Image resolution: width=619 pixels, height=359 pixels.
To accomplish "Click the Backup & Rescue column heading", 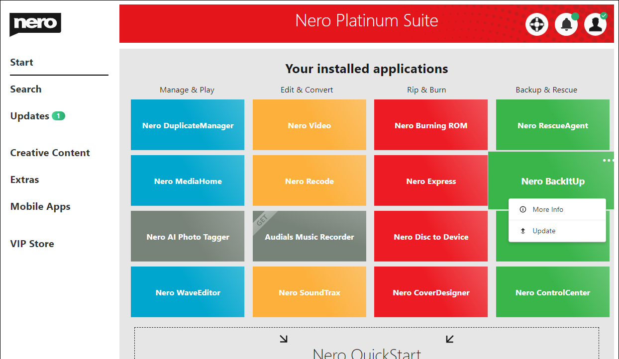I will point(546,90).
